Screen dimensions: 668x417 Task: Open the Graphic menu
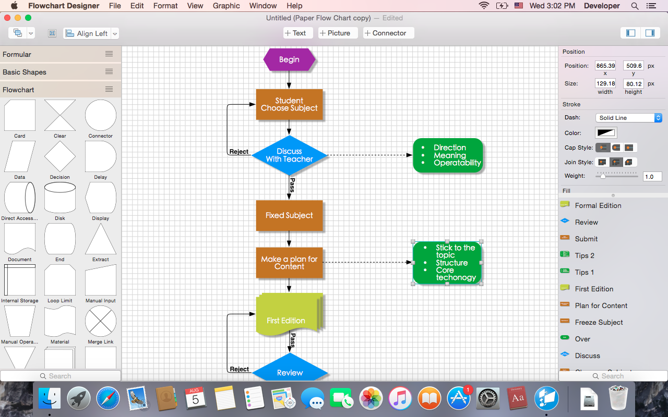tap(226, 6)
